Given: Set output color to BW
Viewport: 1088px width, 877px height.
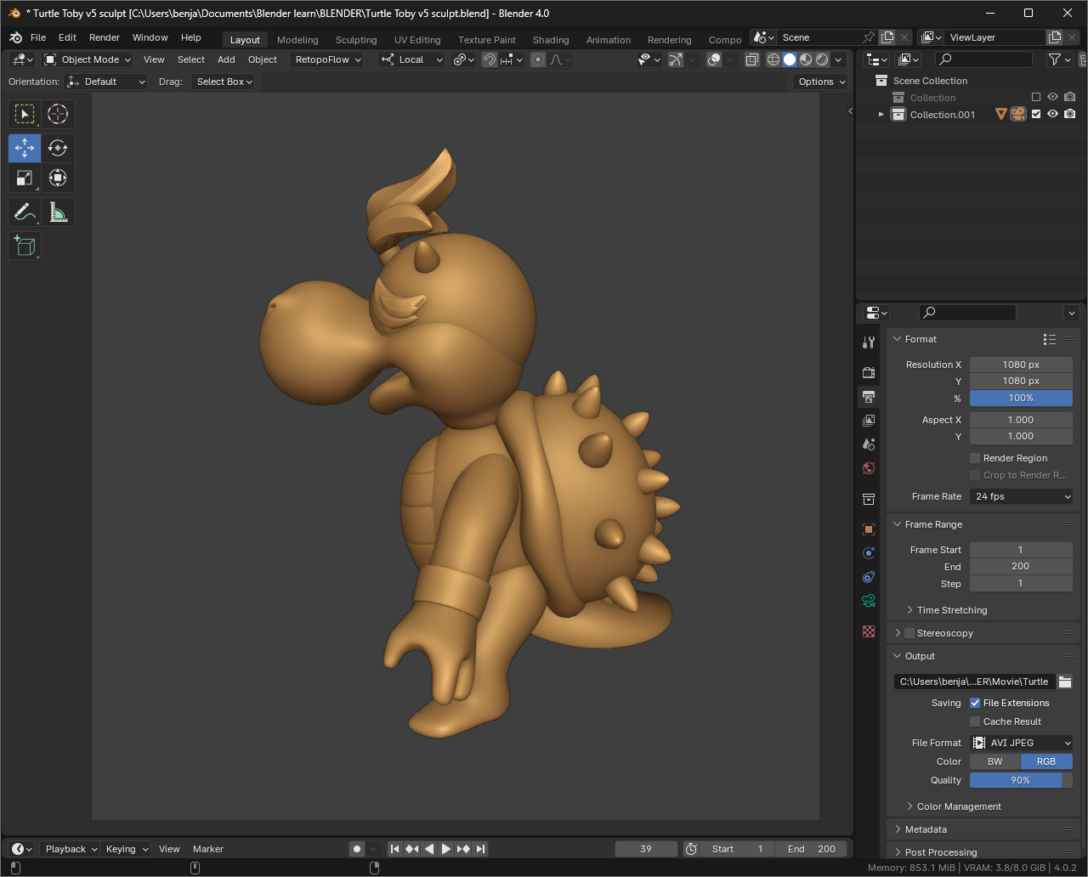Looking at the screenshot, I should pyautogui.click(x=994, y=761).
